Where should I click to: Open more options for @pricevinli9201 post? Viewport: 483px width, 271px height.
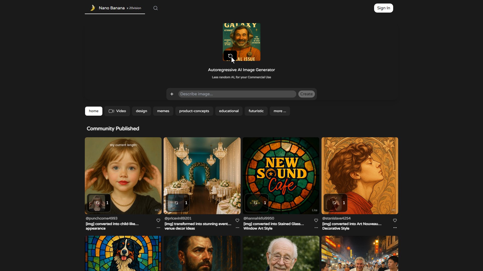coord(237,228)
